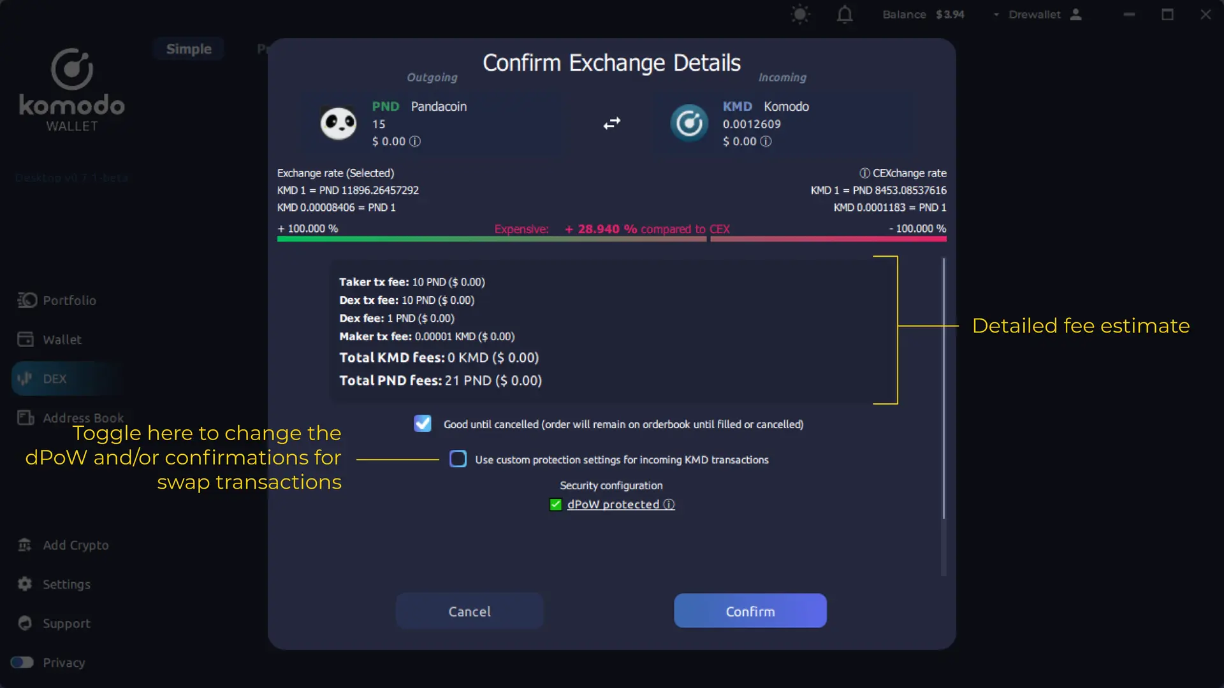Toggle Privacy mode switch
Image resolution: width=1224 pixels, height=688 pixels.
(22, 662)
